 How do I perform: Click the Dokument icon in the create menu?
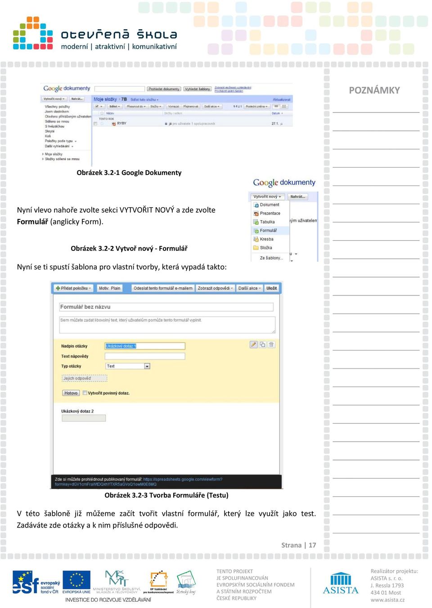click(256, 205)
